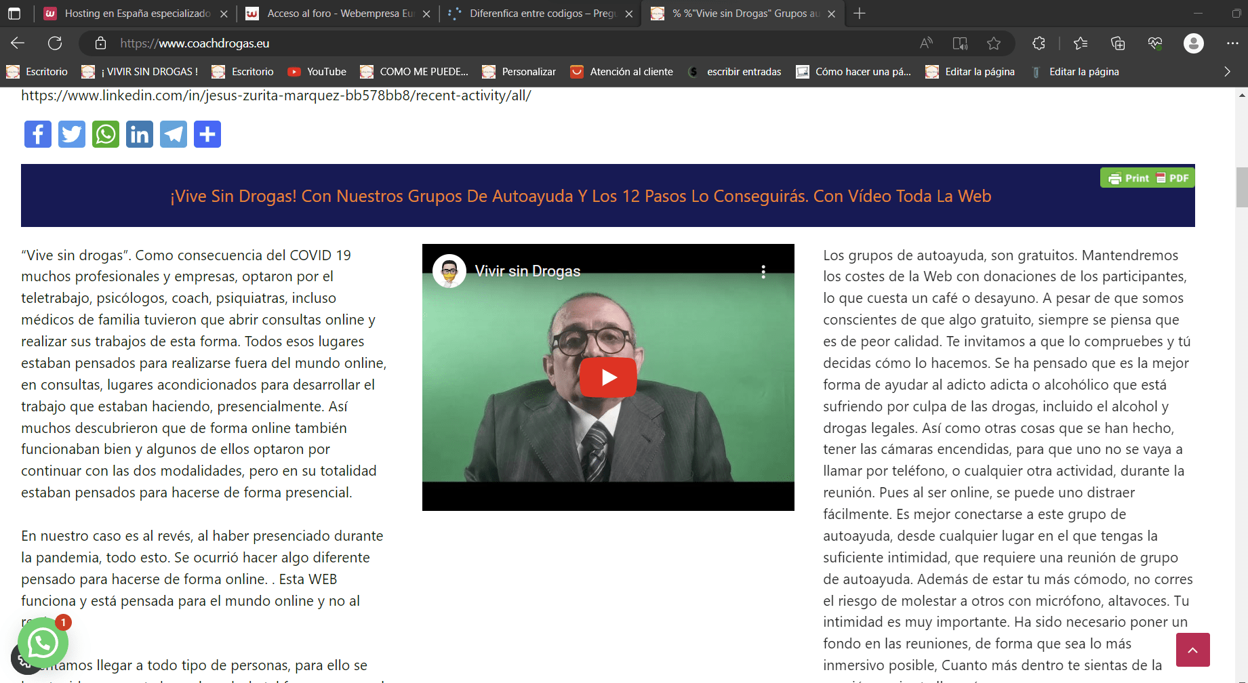Click the address bar URL
Screen dimensions: 1248x683
(x=195, y=43)
